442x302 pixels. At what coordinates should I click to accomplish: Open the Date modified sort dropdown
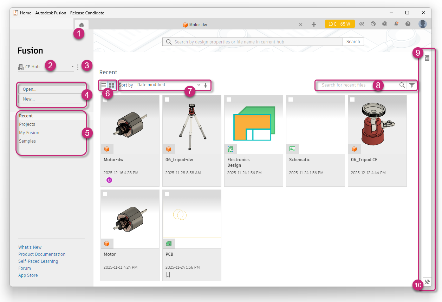pos(169,85)
